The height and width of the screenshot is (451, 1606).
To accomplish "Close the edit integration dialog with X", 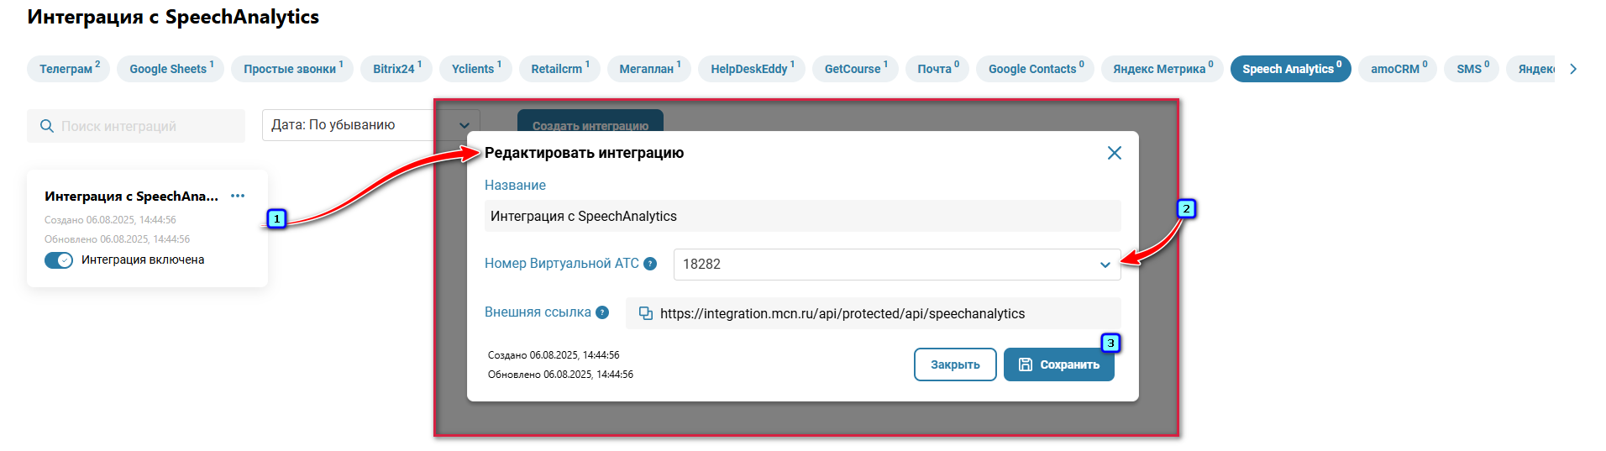I will [1115, 153].
